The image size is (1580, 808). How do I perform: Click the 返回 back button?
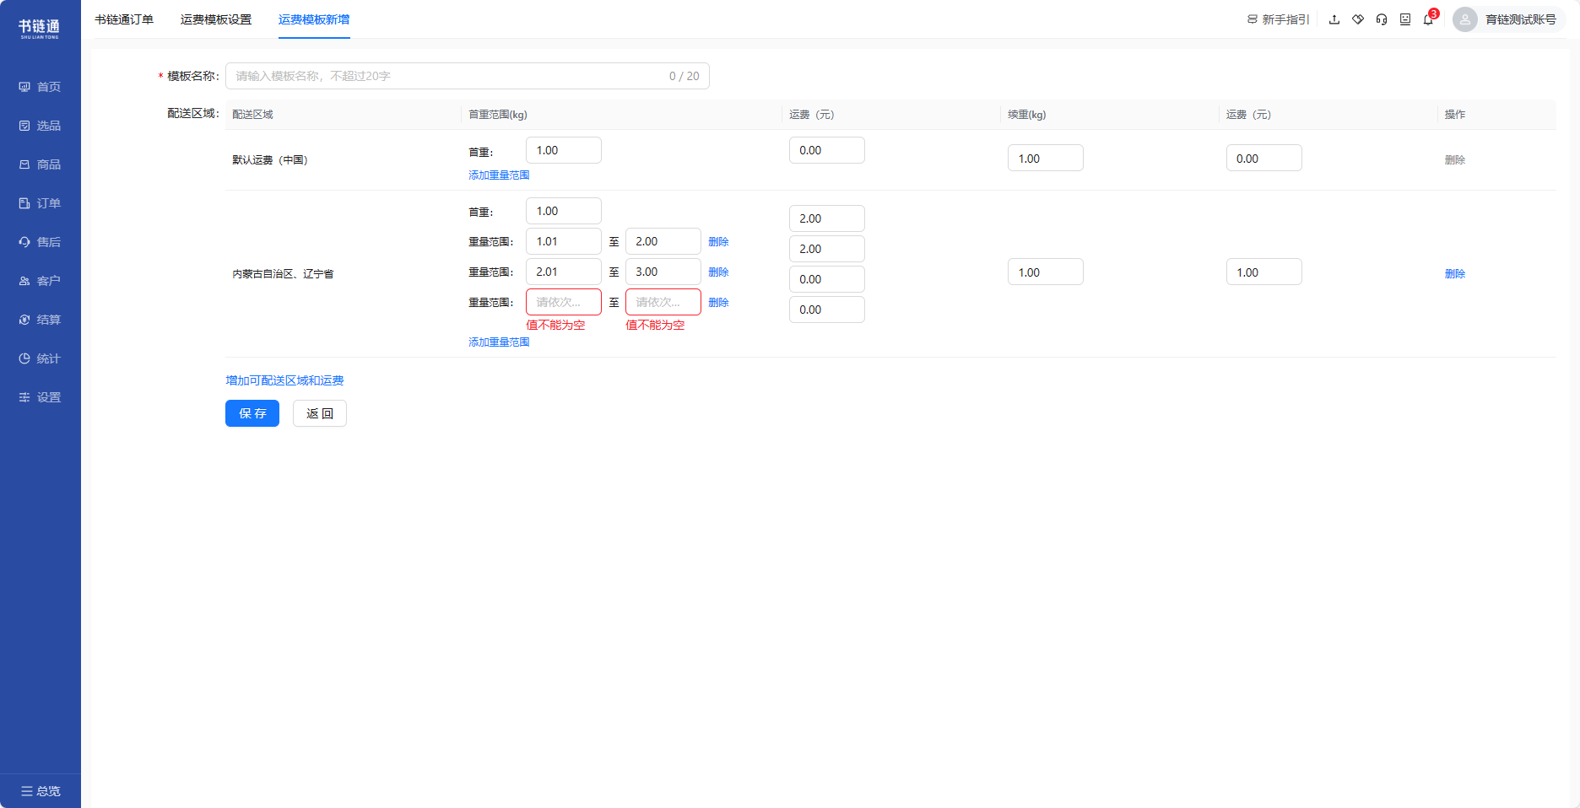pos(320,413)
